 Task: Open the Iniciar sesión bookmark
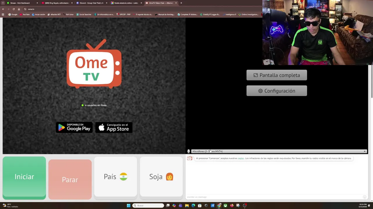[39, 14]
